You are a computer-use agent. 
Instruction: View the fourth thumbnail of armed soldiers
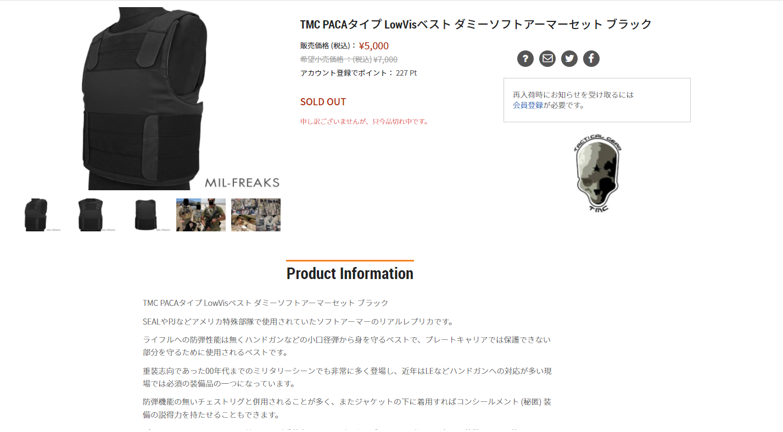pos(200,215)
